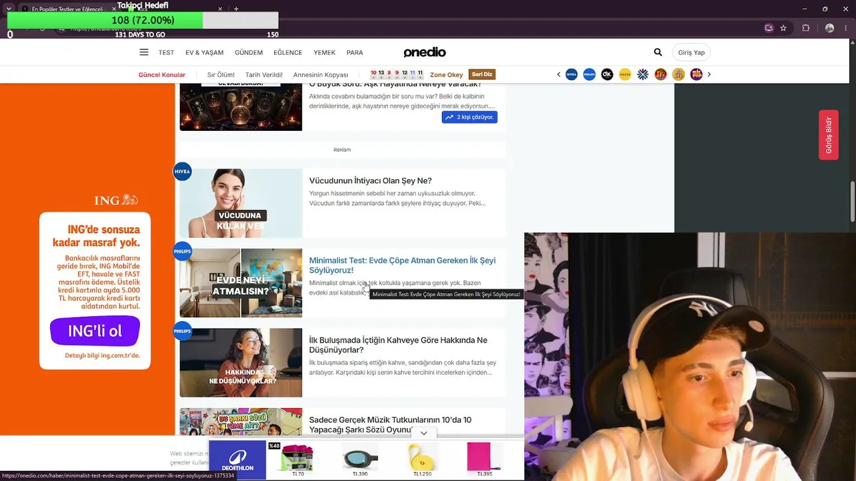Screen dimensions: 856x481
Task: Open the EV & YAŞAM menu
Action: coord(205,53)
